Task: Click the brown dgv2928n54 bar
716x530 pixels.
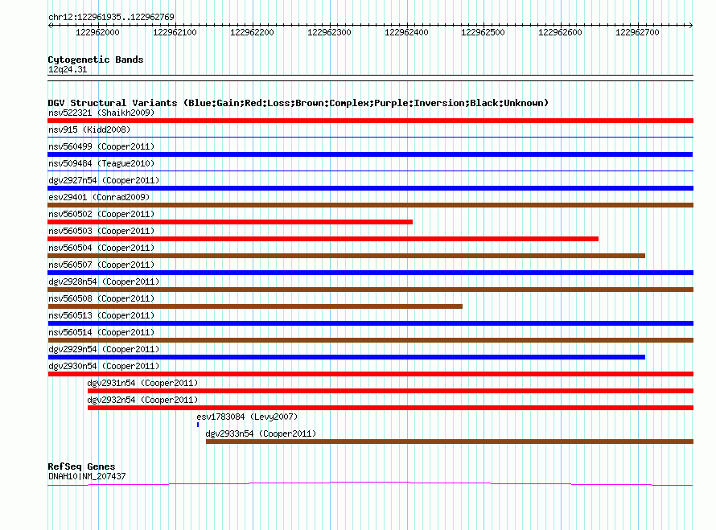Action: point(370,290)
